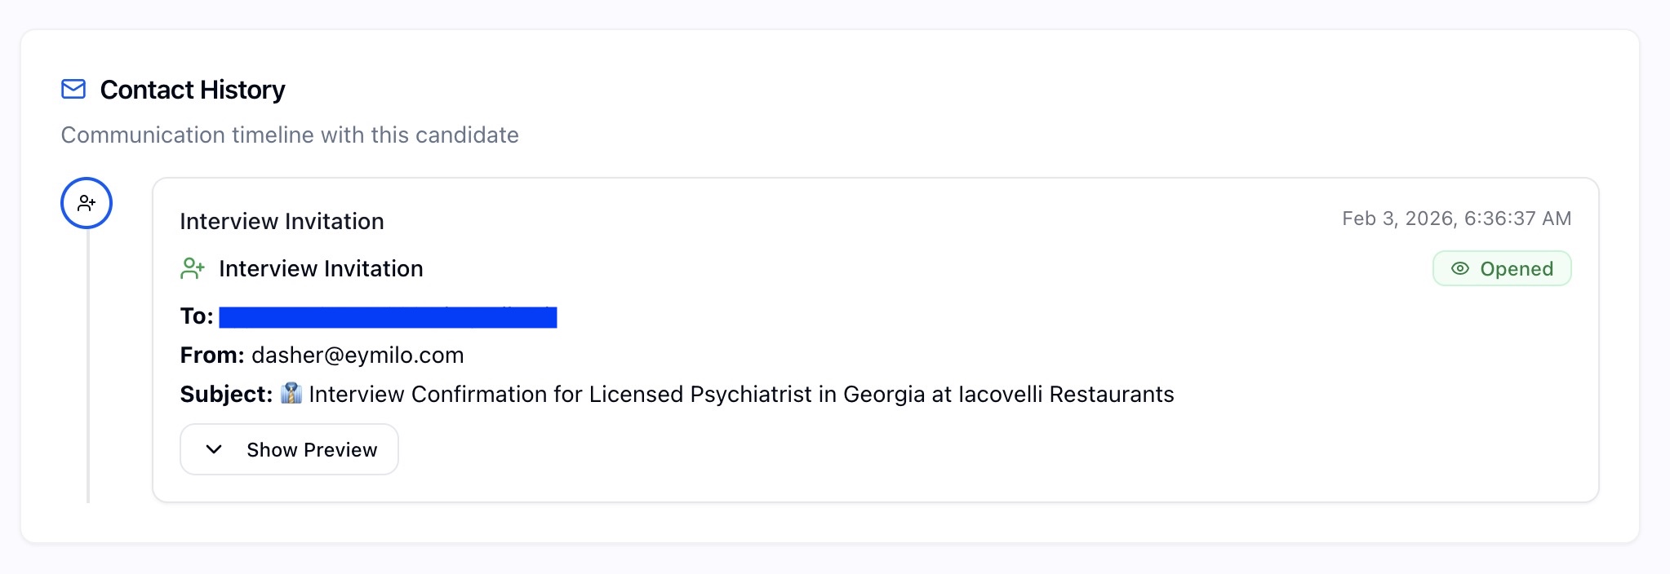The width and height of the screenshot is (1670, 574).
Task: Click the necktie emoji in the subject line
Action: click(291, 394)
